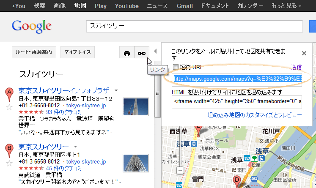
Task: Click the Google logo
Action: [31, 26]
